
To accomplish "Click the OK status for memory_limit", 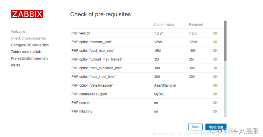I will pos(215,42).
